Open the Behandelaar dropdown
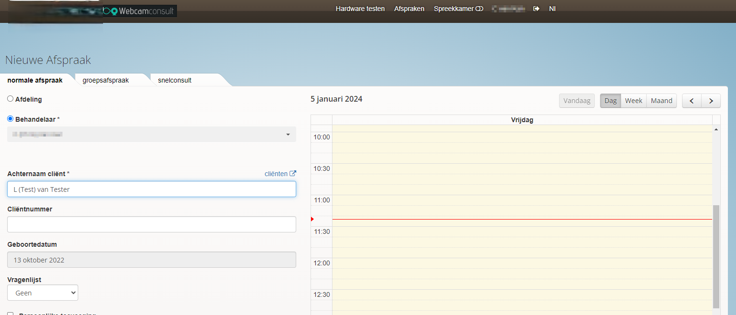736x315 pixels. [x=152, y=135]
